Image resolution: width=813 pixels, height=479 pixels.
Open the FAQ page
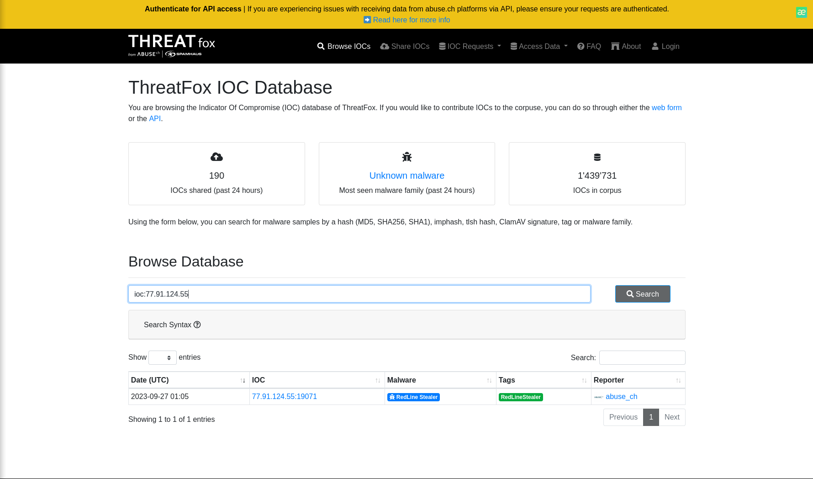point(589,46)
